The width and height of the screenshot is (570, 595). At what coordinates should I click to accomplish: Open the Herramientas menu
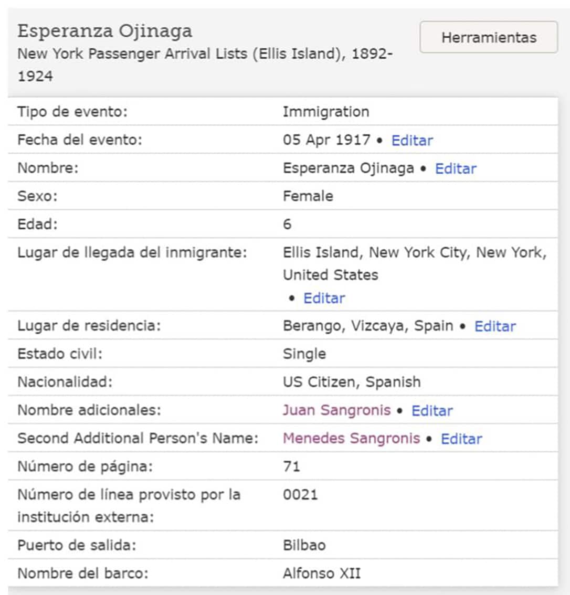488,37
